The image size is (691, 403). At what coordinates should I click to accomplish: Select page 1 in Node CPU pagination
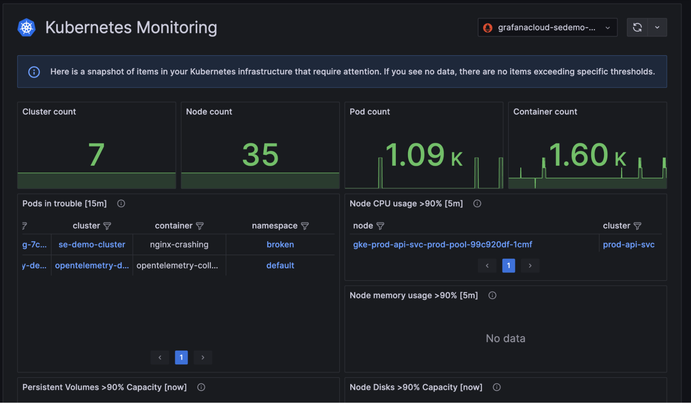pos(508,266)
